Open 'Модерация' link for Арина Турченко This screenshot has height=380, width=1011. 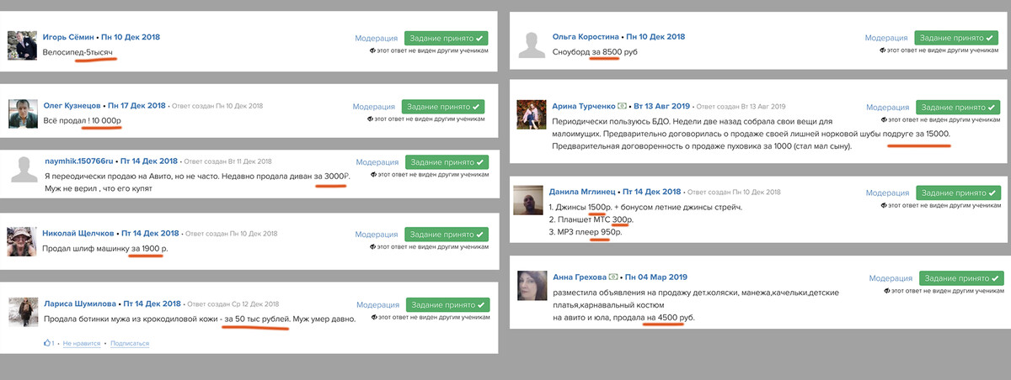point(889,107)
